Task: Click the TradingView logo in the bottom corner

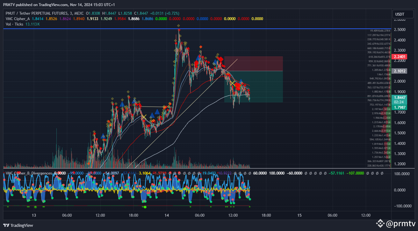Action: coord(18,225)
